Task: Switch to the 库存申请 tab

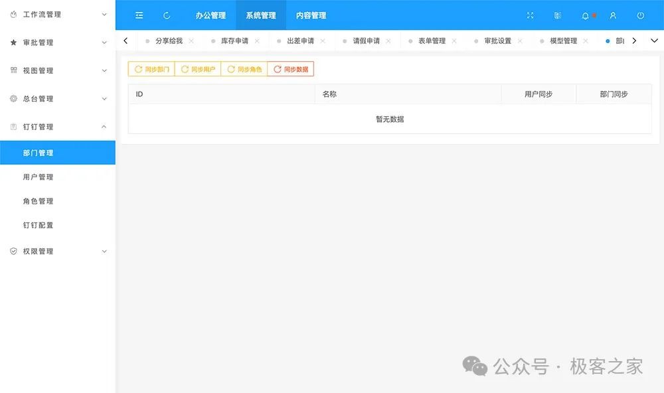Action: click(x=234, y=40)
